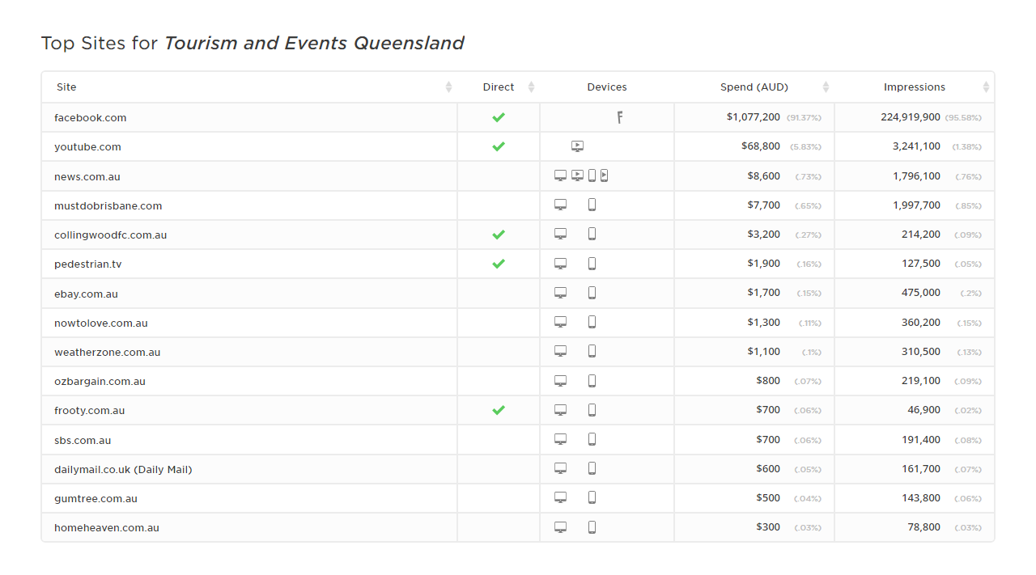Toggle the sort arrows beside Spend (AUD)
This screenshot has width=1036, height=575.
[826, 87]
